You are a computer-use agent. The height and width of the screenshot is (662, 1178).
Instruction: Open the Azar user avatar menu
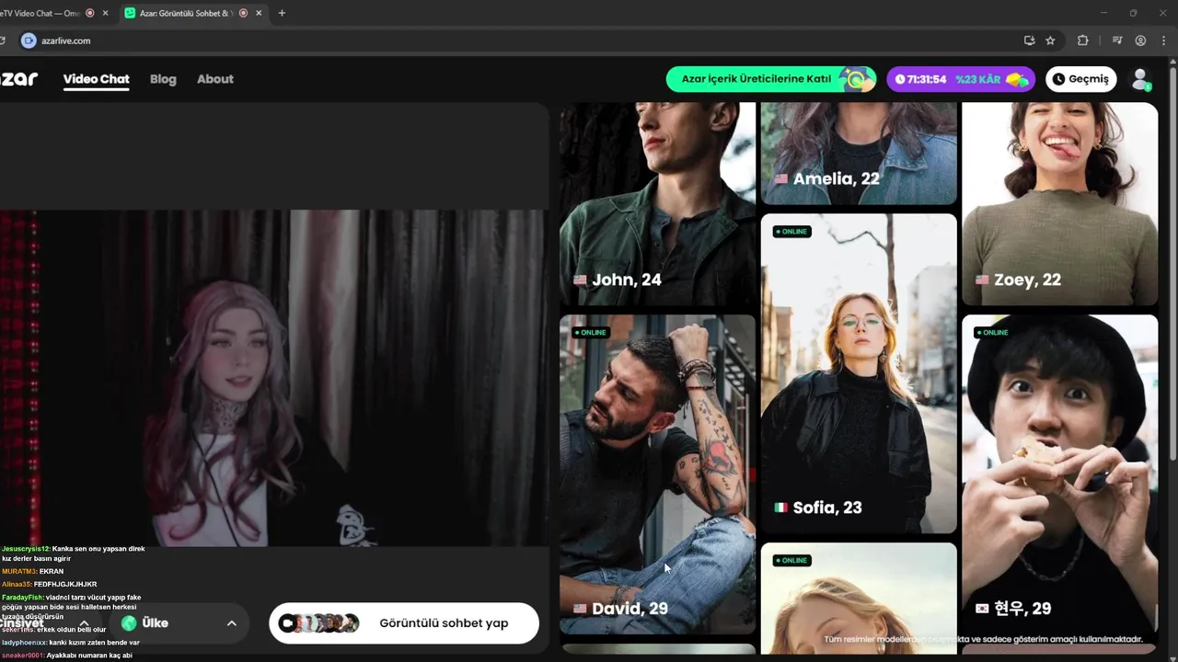coord(1141,79)
